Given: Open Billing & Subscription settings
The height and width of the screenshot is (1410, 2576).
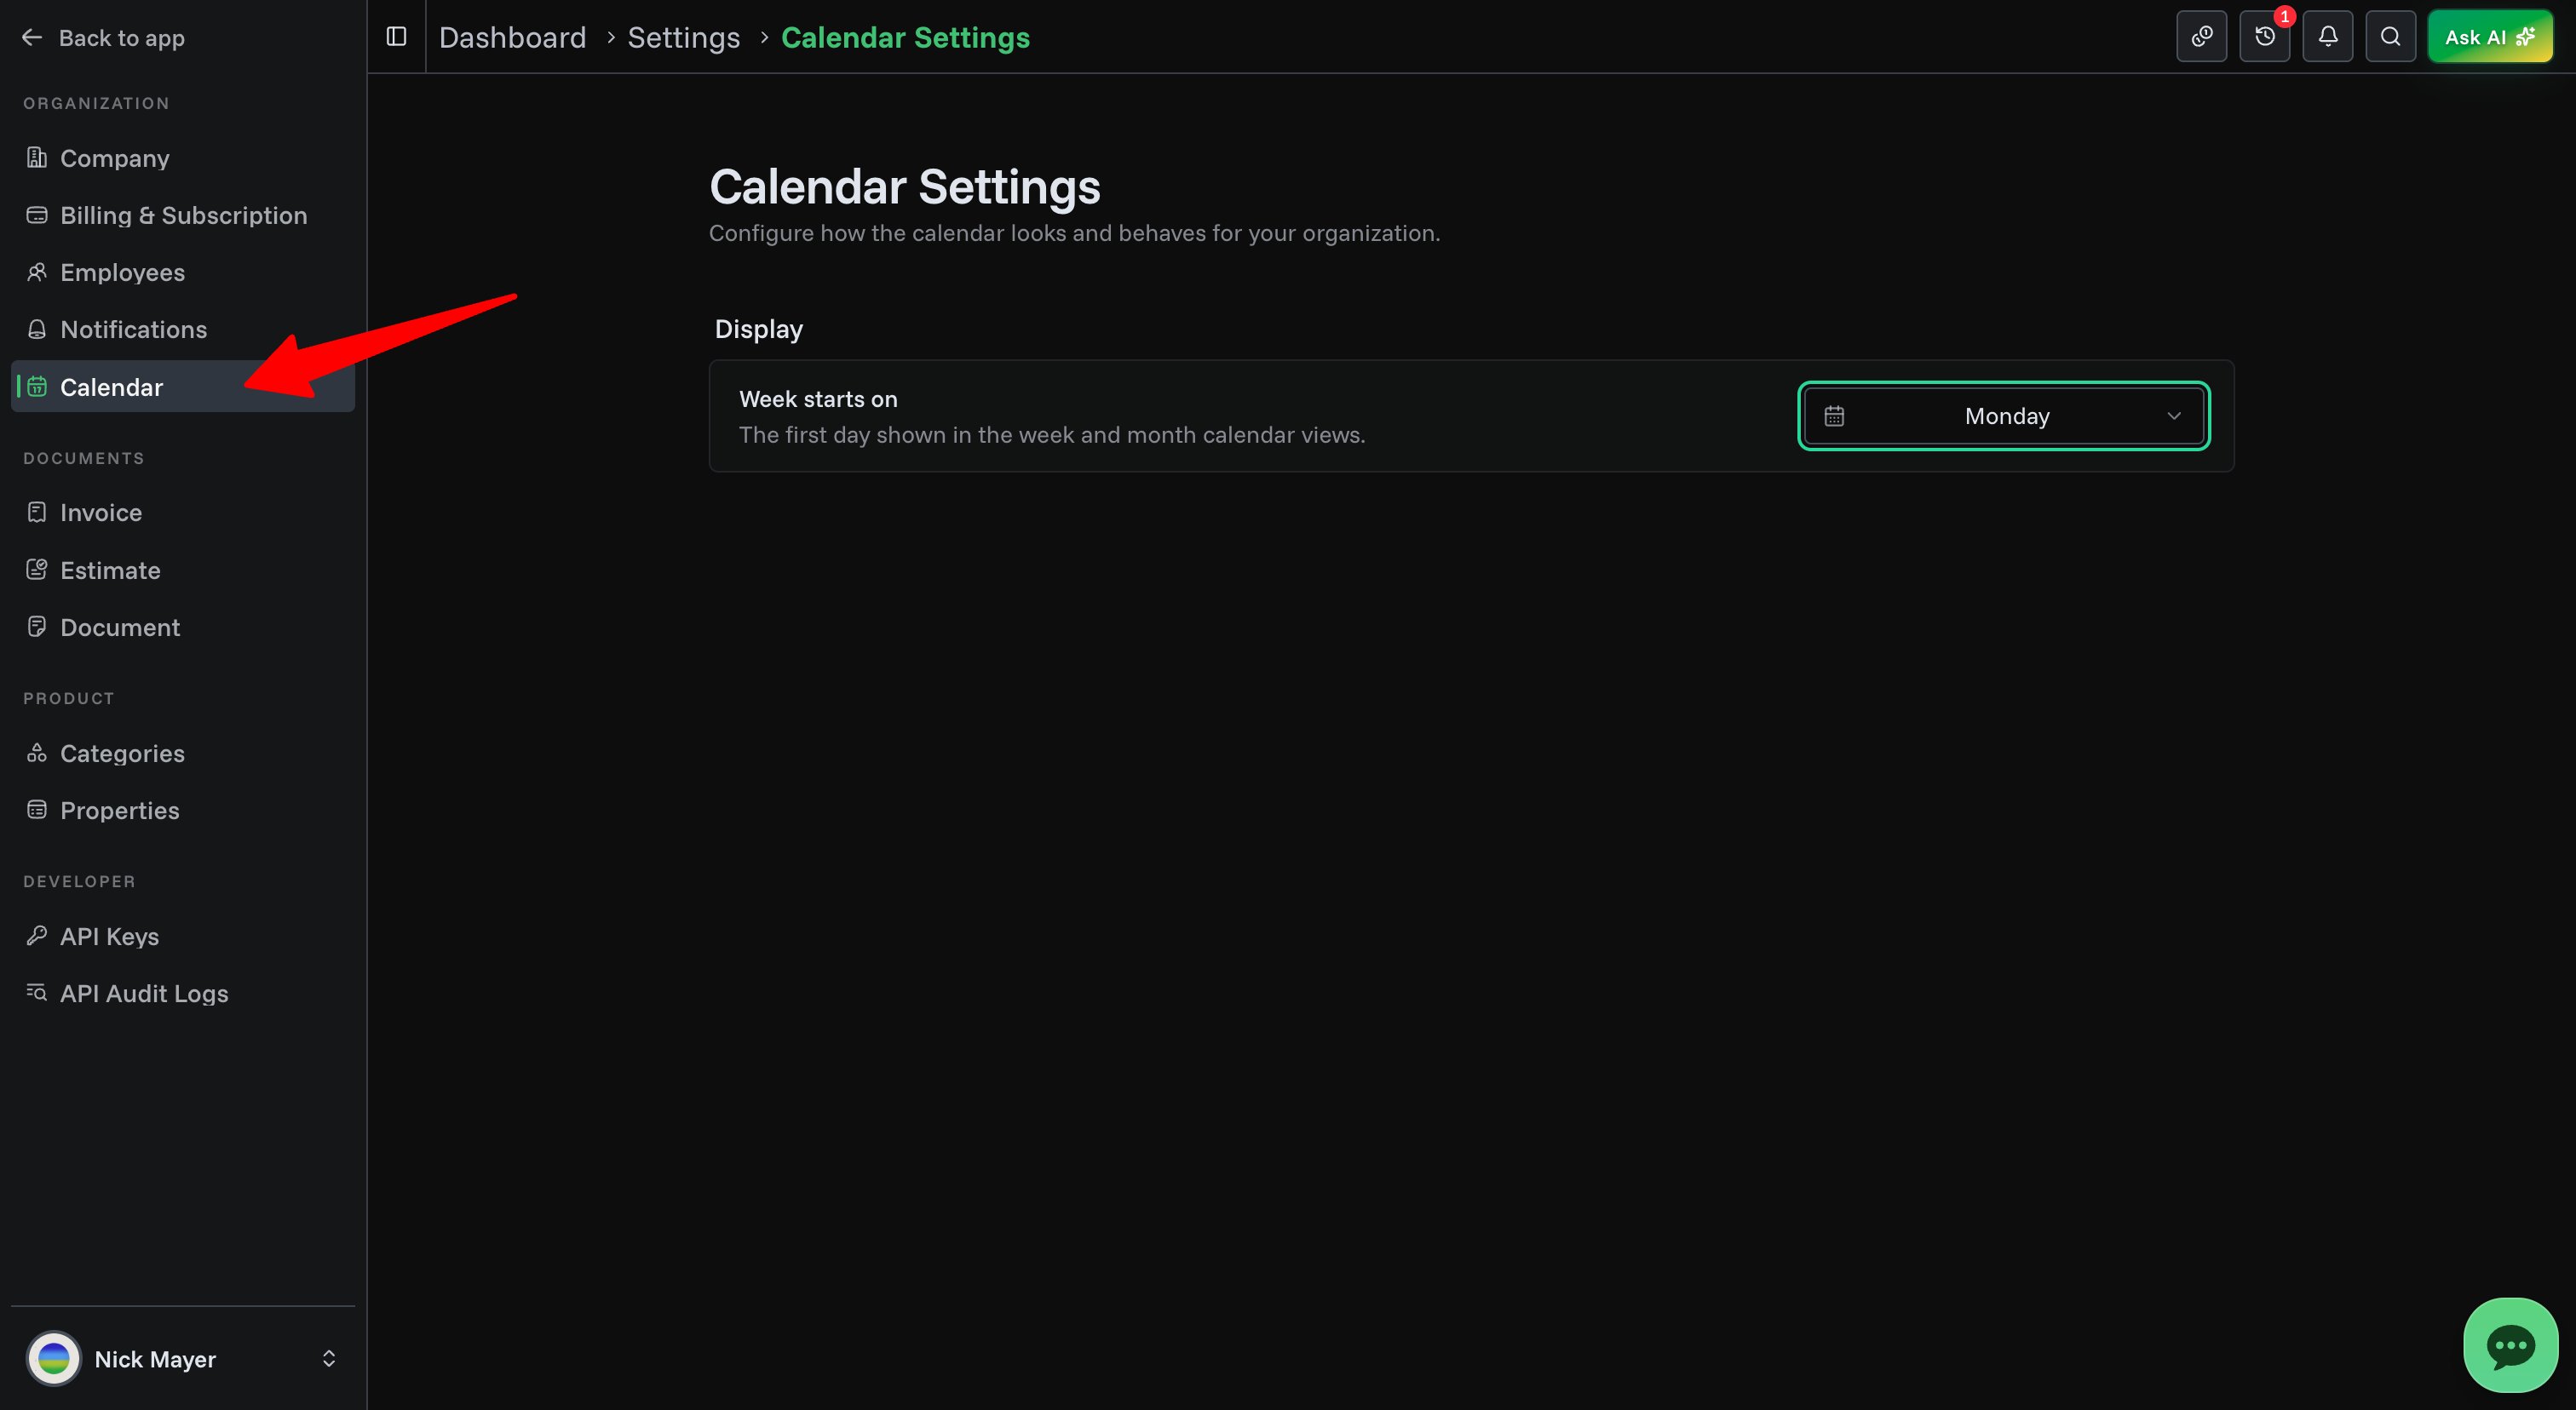Looking at the screenshot, I should click(x=183, y=215).
